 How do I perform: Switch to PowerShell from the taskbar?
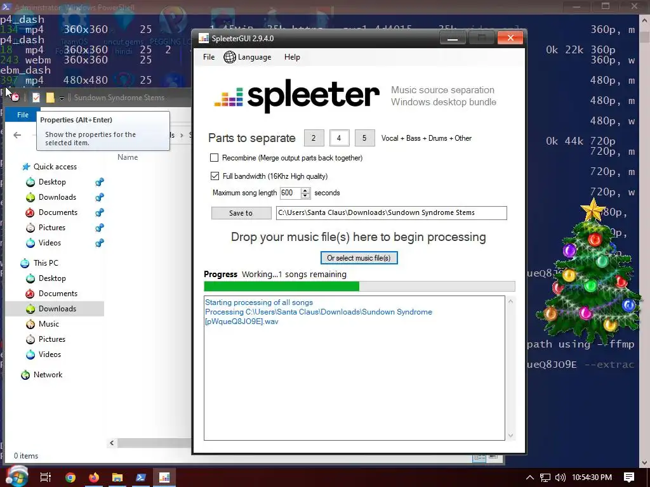point(141,477)
